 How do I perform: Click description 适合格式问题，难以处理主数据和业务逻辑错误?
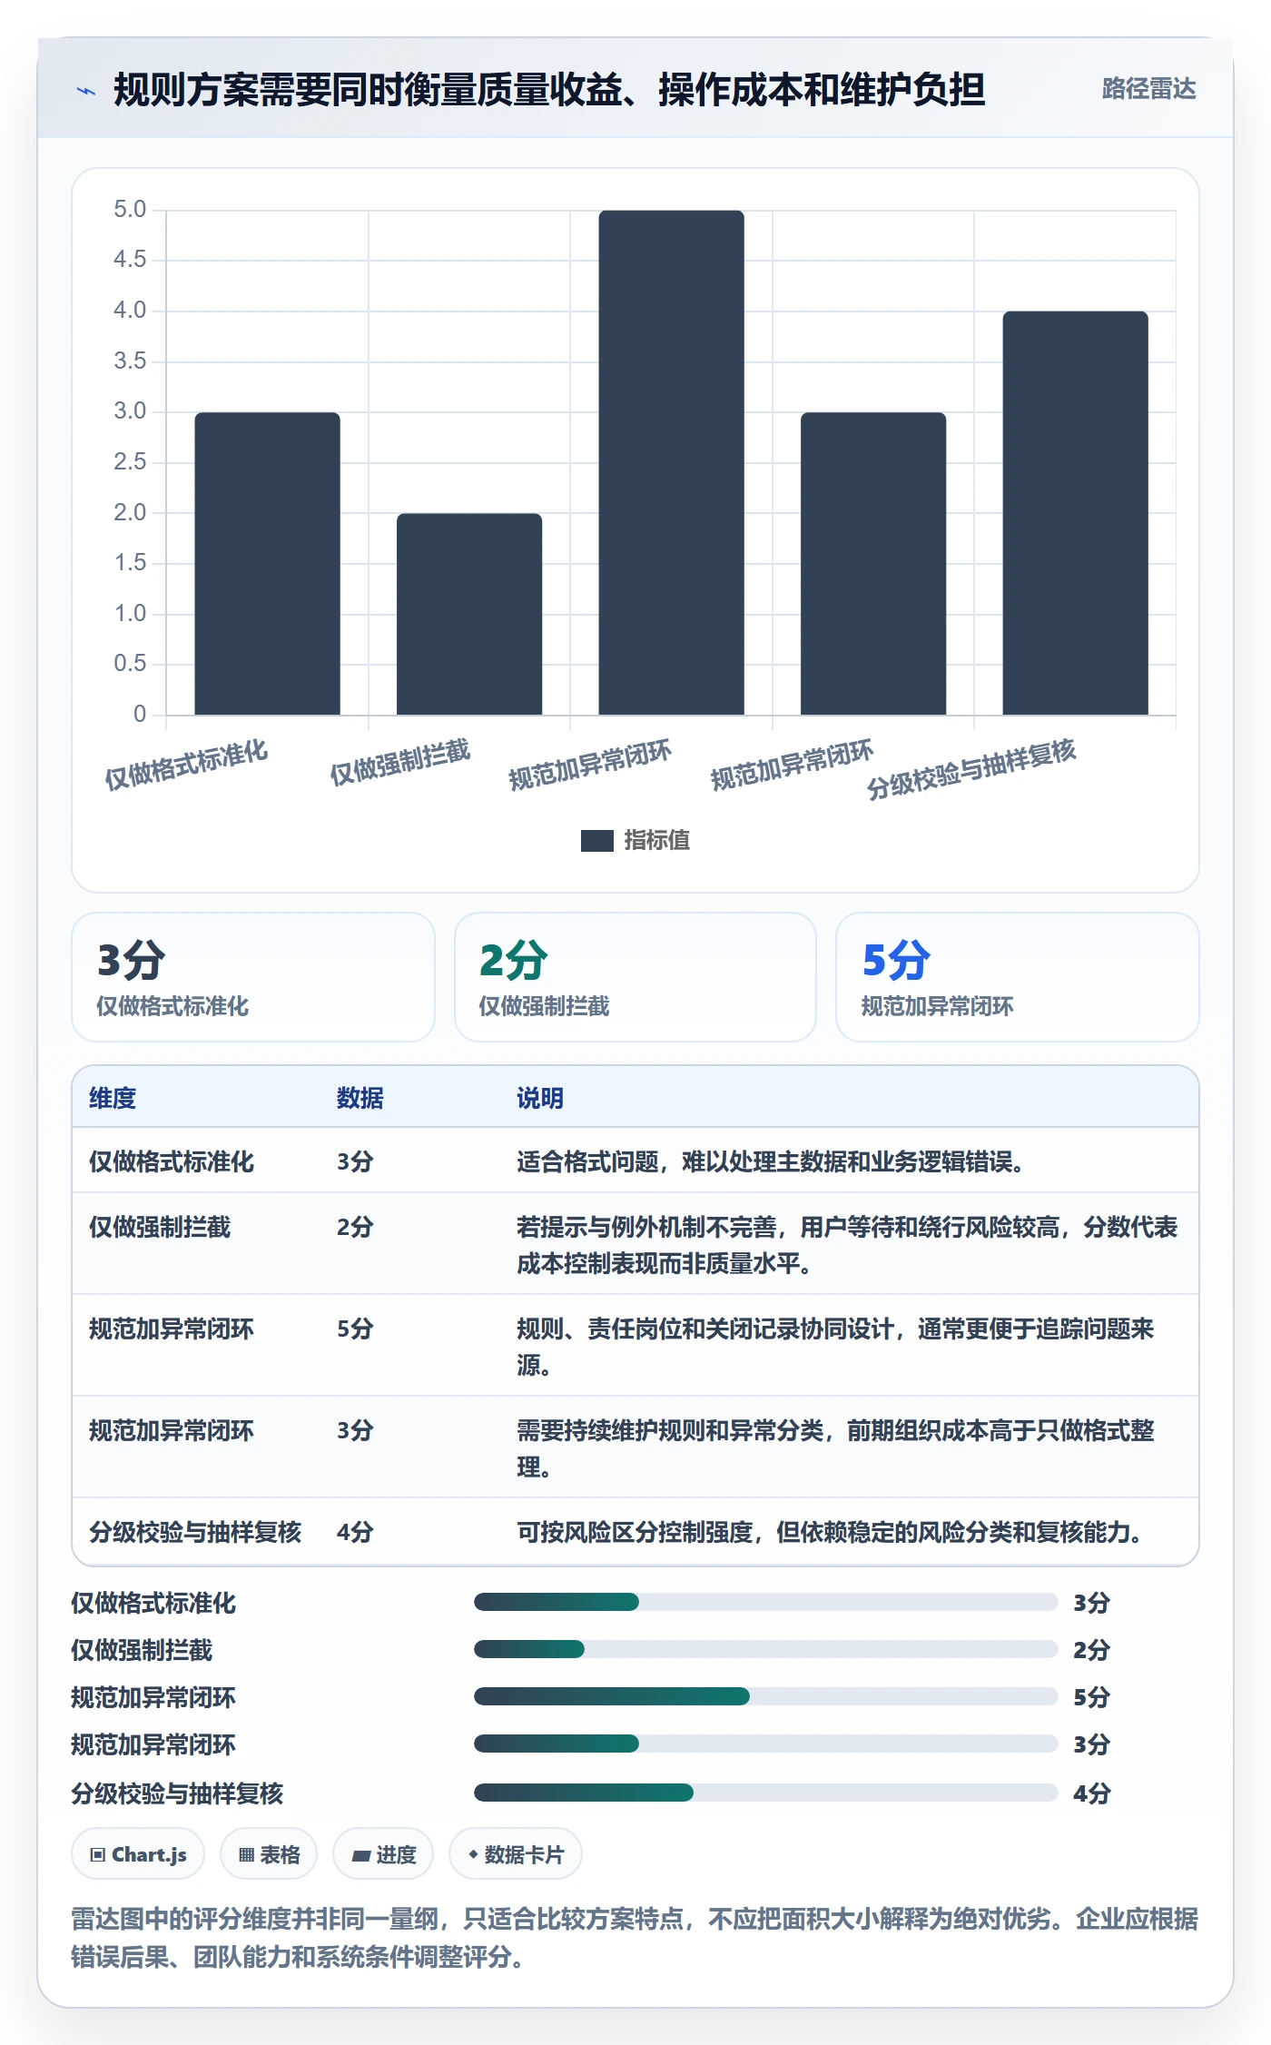tap(771, 1161)
